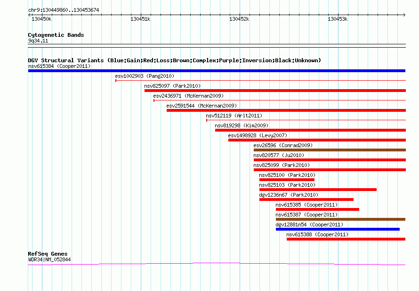The height and width of the screenshot is (291, 419).
Task: Select the red esv2591544 loss bar
Action: coord(286,110)
